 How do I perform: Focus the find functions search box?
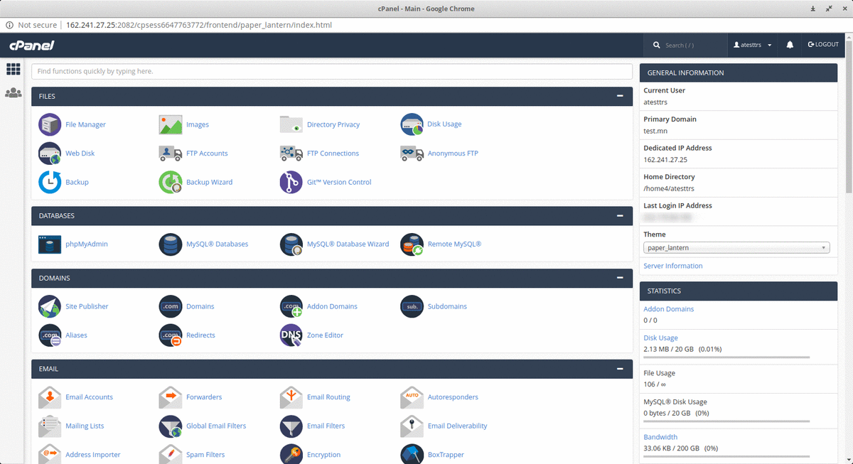pos(332,72)
